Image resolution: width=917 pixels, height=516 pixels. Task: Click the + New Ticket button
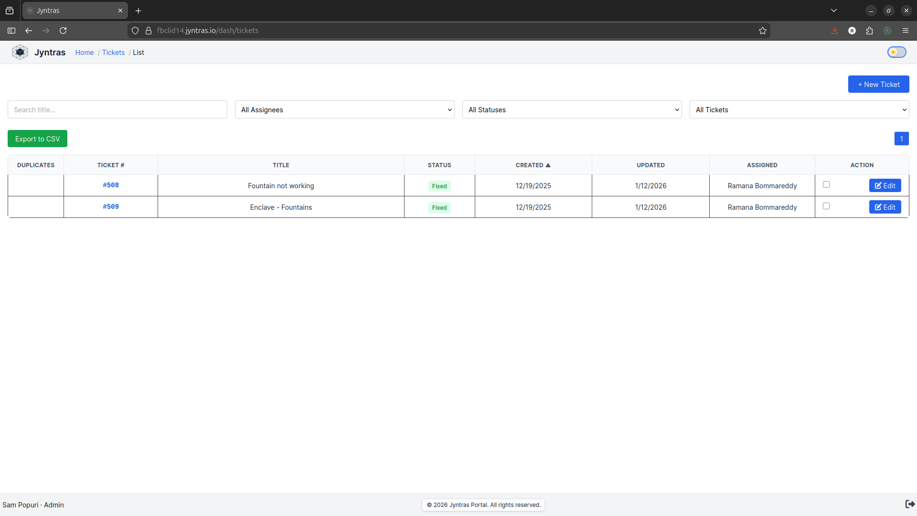[878, 84]
